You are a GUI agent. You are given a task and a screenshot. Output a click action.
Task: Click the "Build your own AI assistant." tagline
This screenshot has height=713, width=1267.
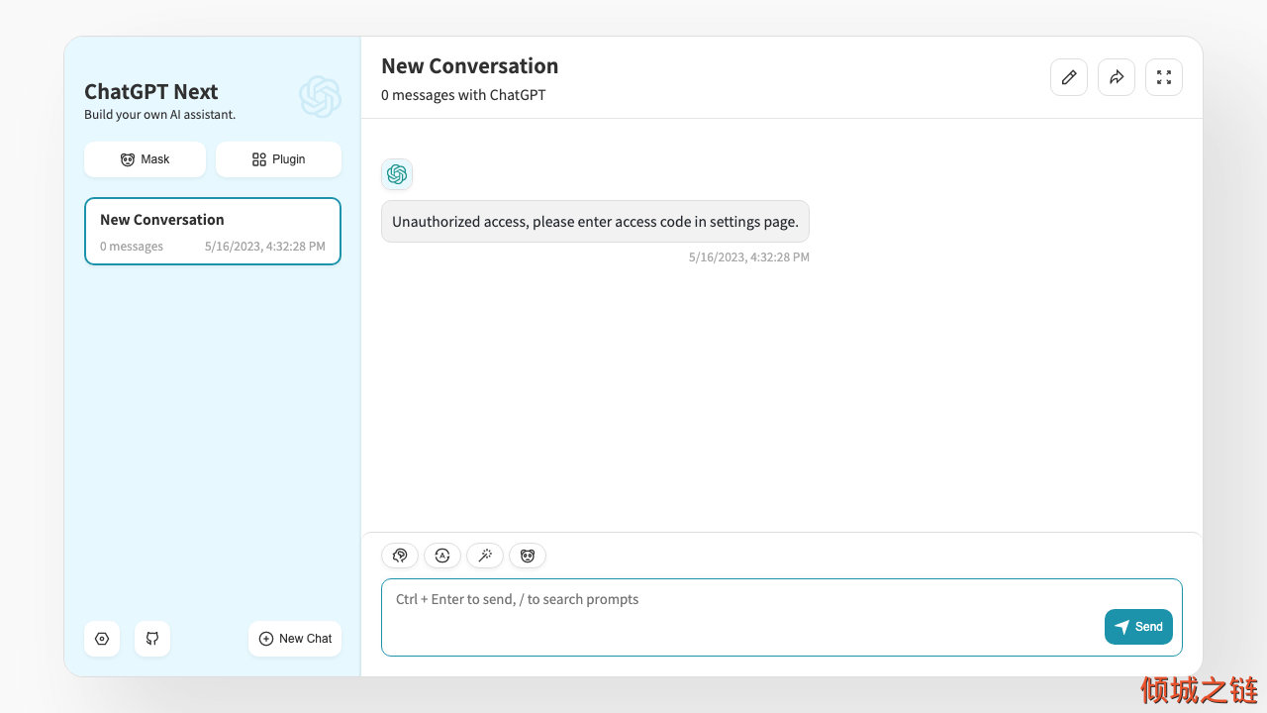pyautogui.click(x=160, y=115)
